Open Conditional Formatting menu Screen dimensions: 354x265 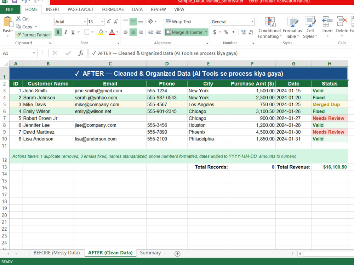(x=269, y=28)
